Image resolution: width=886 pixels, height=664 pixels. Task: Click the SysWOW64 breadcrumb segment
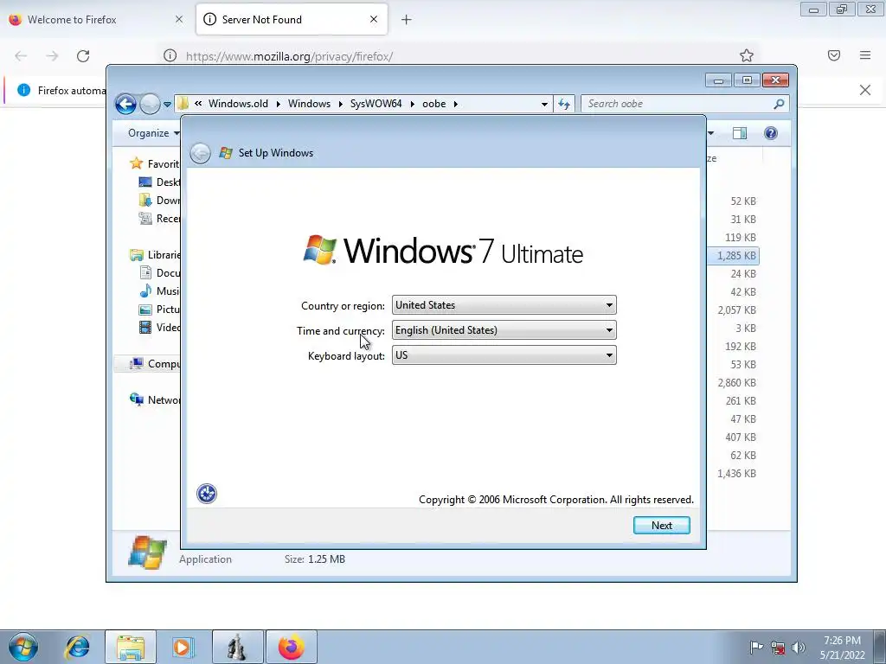coord(376,104)
